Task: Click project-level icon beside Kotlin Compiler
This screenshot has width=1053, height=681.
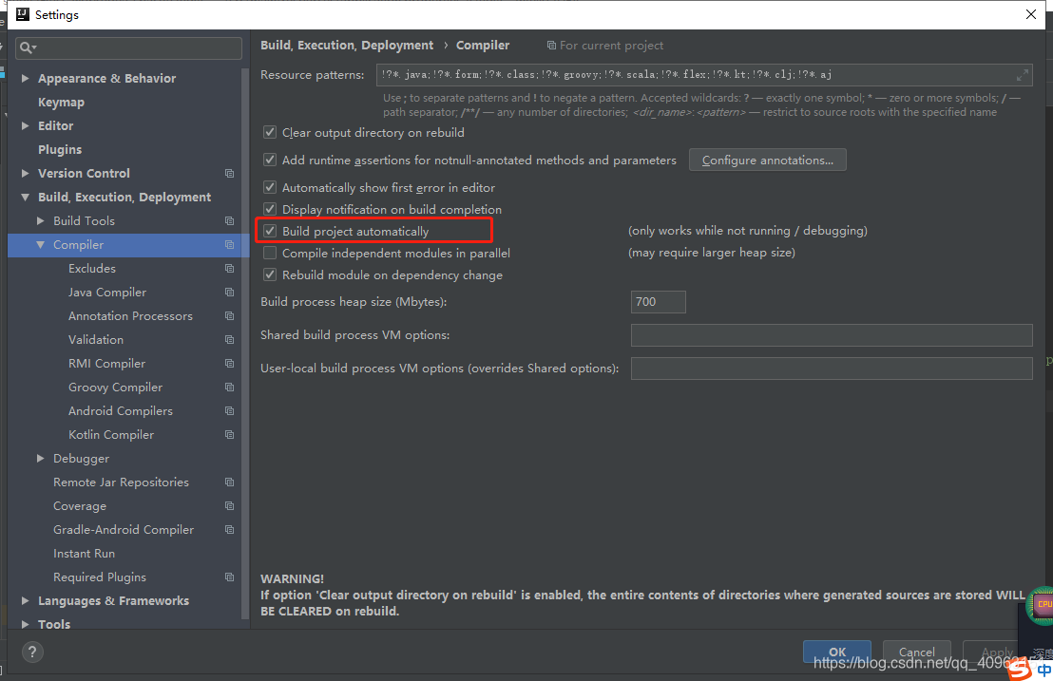Action: [230, 435]
